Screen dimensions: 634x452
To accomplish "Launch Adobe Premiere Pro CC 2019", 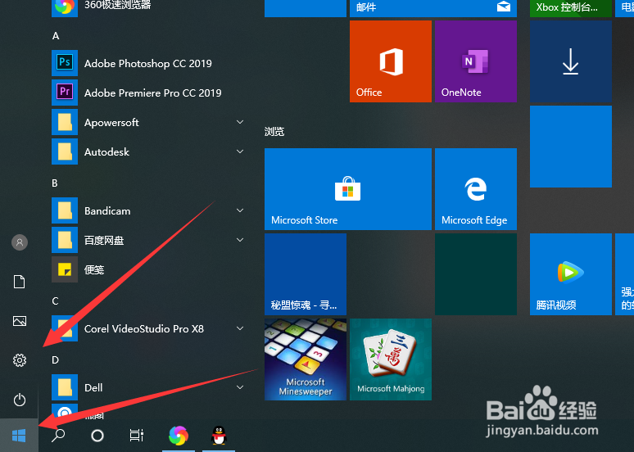I will pyautogui.click(x=147, y=93).
